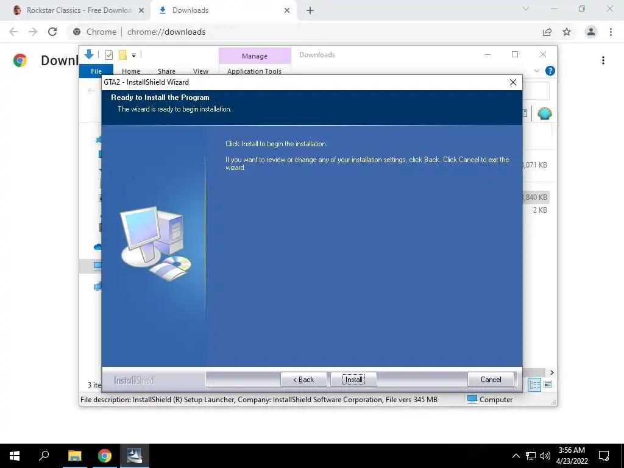Click the Chrome back arrow
Viewport: 624px width, 468px height.
pyautogui.click(x=13, y=32)
